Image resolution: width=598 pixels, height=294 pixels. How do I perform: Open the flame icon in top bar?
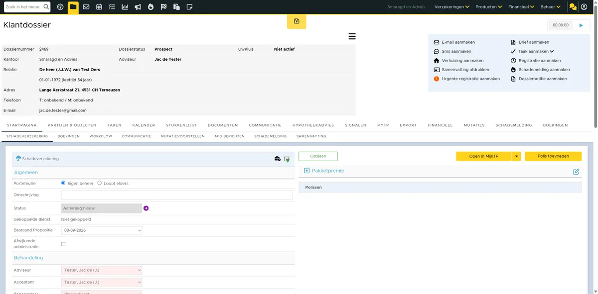pos(151,7)
